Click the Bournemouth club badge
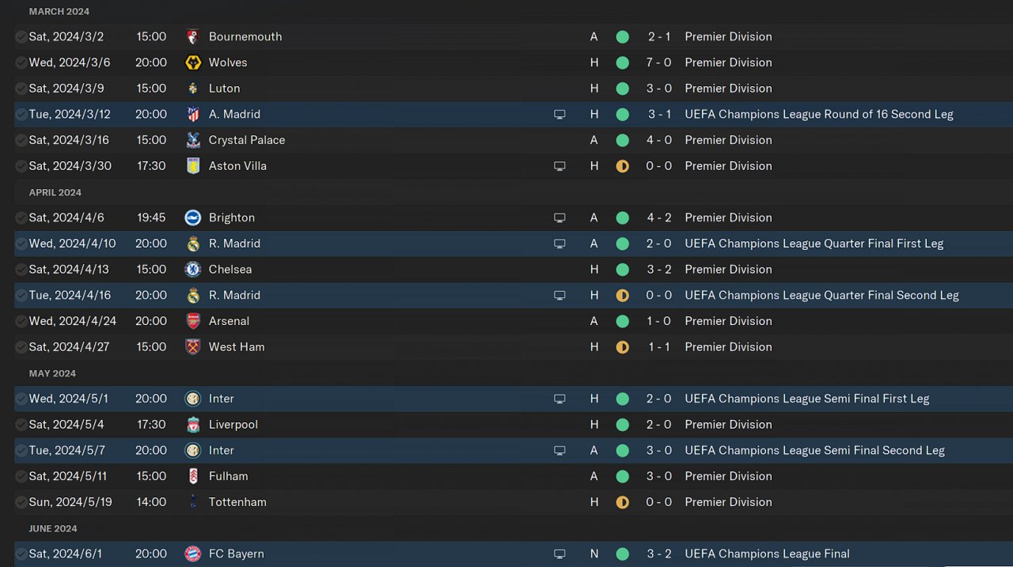This screenshot has width=1013, height=567. coord(192,36)
